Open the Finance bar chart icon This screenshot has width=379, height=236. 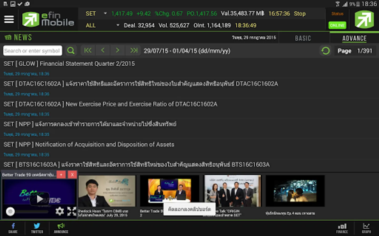tap(342, 228)
